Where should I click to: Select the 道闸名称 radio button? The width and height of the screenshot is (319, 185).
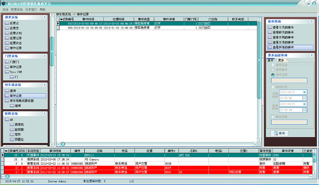click(273, 74)
